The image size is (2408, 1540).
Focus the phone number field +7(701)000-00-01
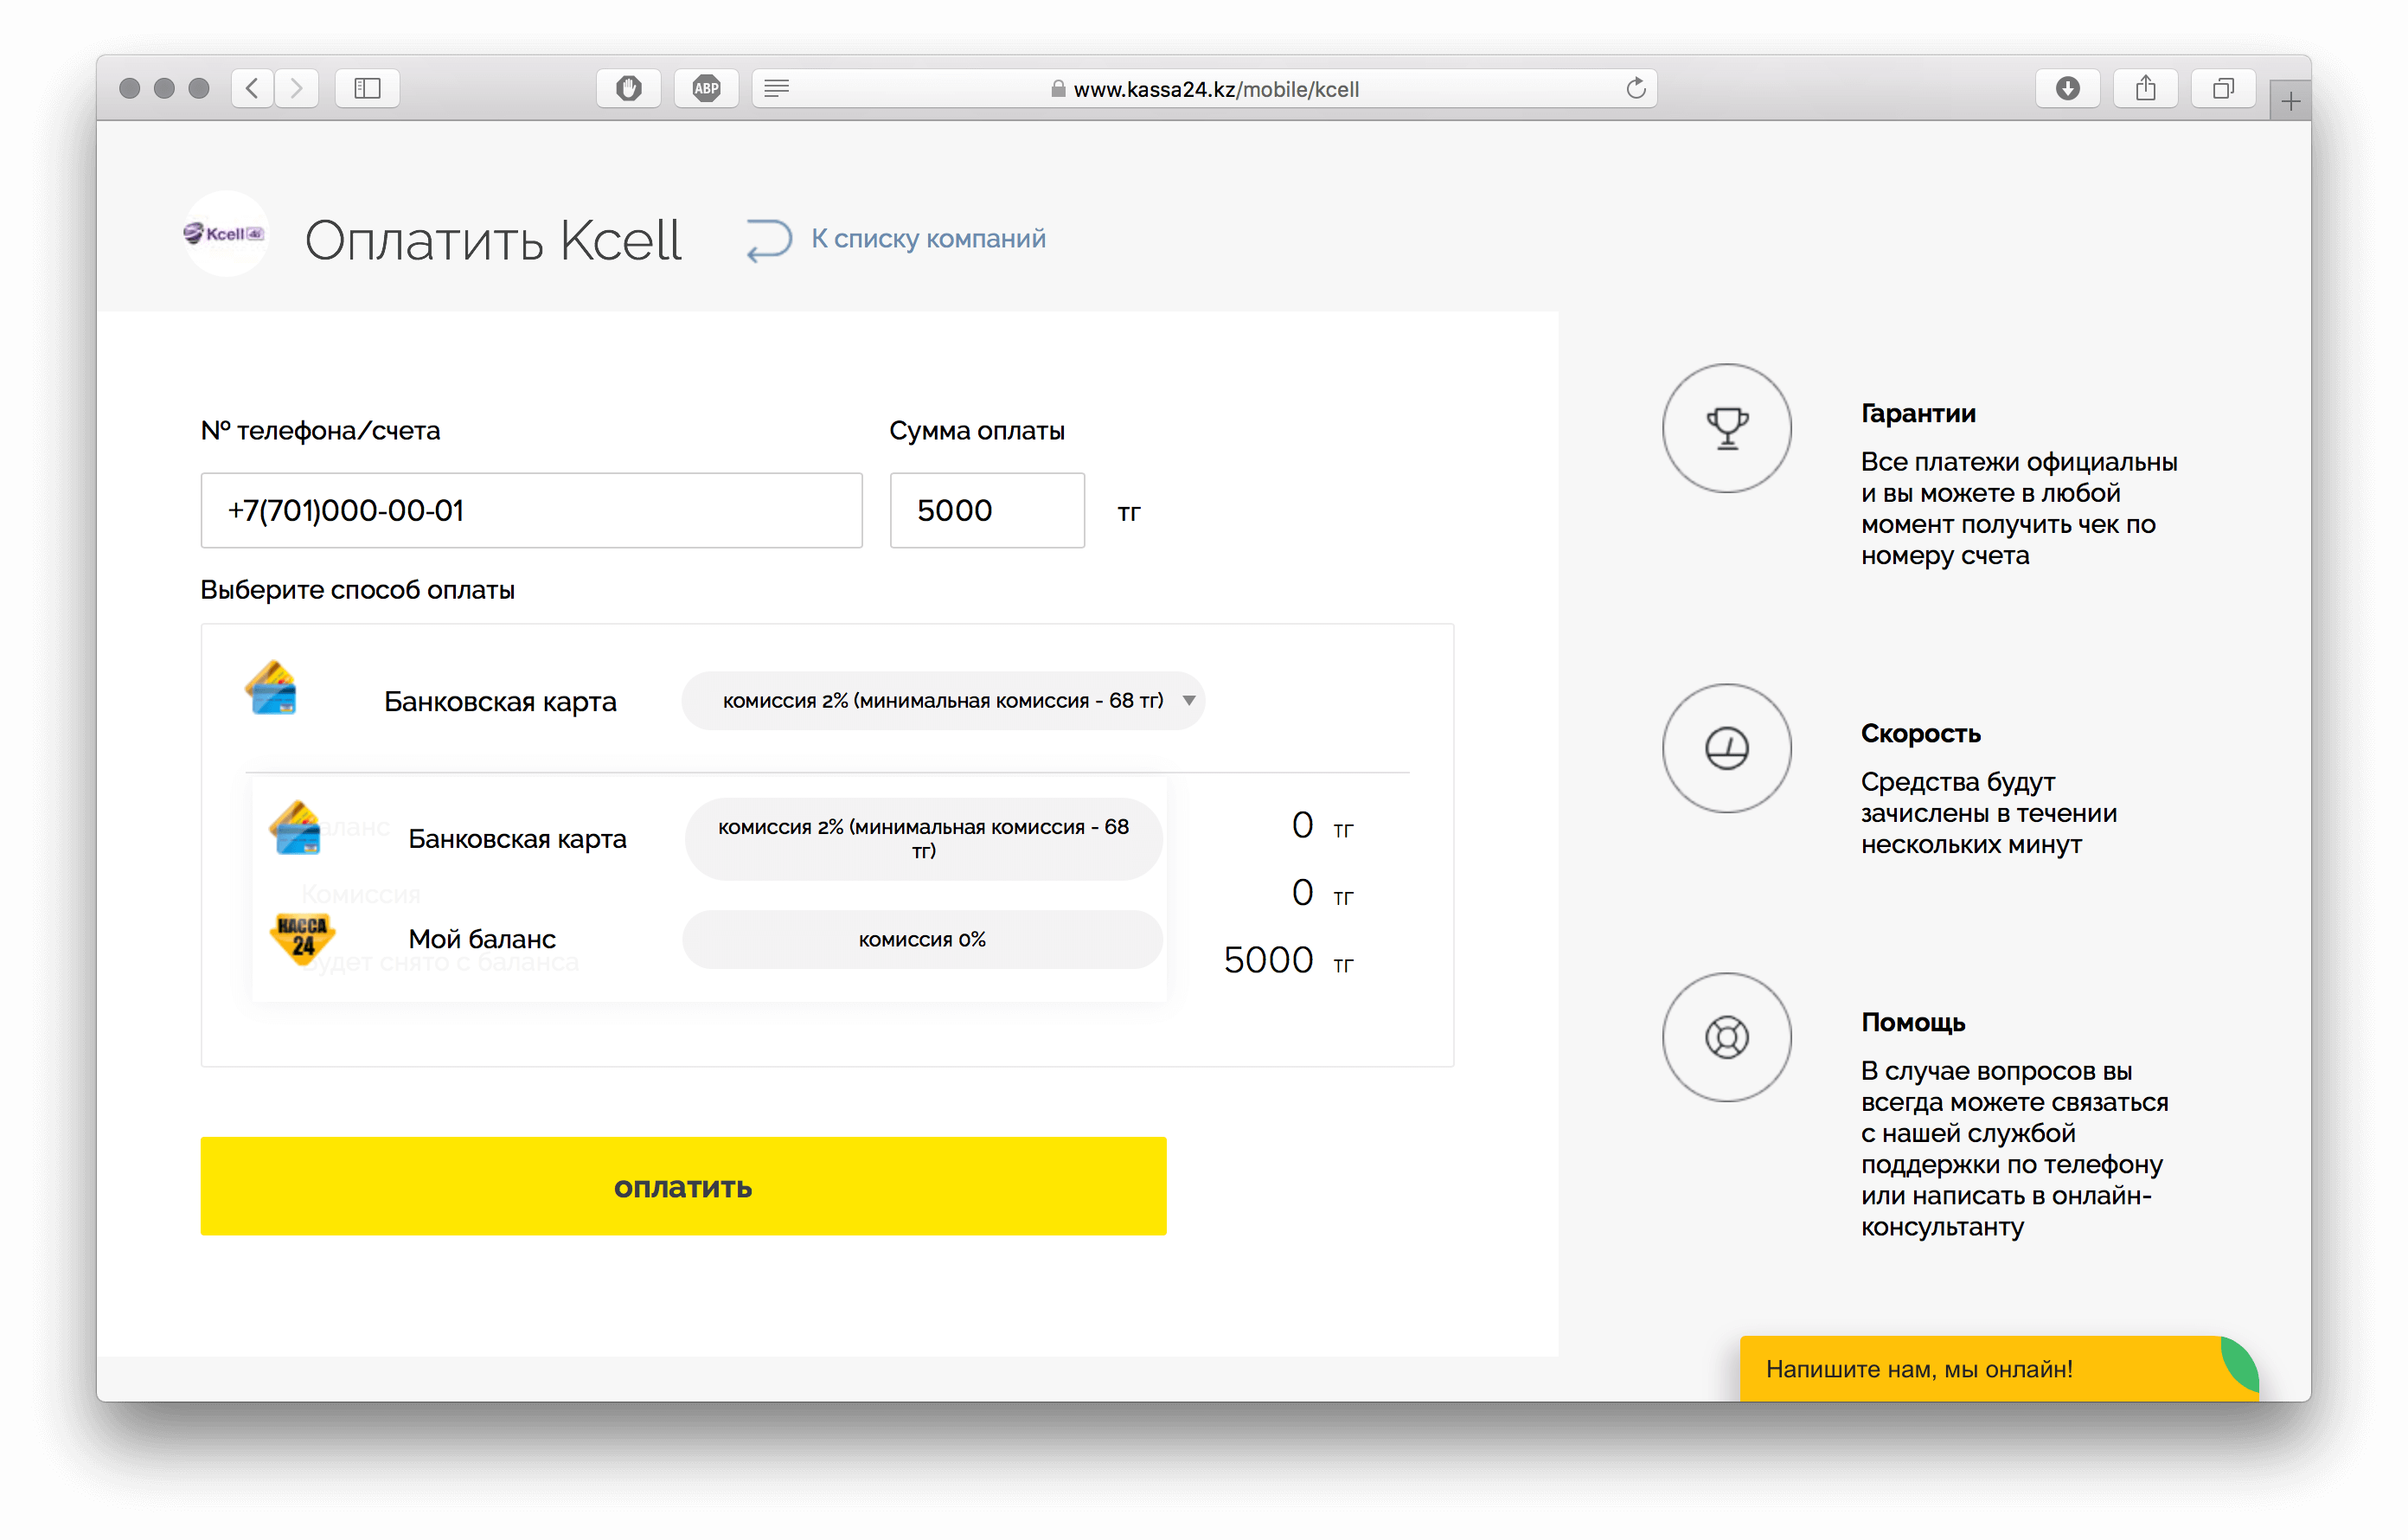531,510
